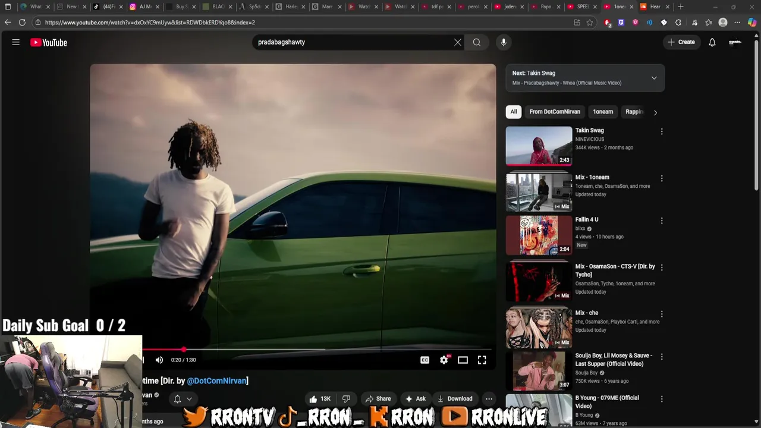Open options menu for Mix - che

click(662, 314)
